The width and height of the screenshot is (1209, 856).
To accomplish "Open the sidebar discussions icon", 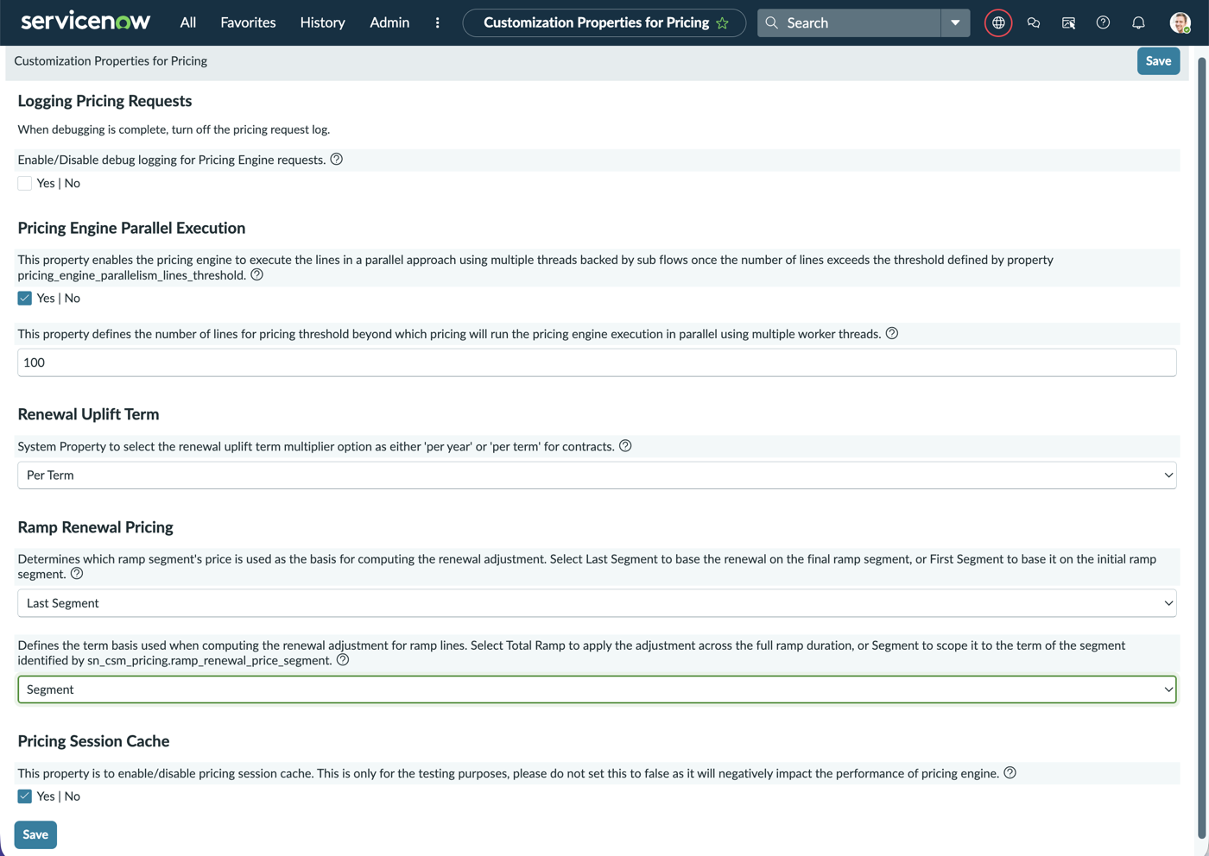I will tap(1068, 23).
